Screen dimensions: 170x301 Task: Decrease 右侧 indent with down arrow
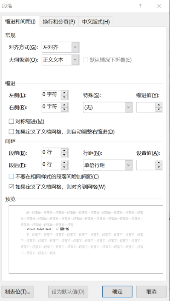(64, 109)
